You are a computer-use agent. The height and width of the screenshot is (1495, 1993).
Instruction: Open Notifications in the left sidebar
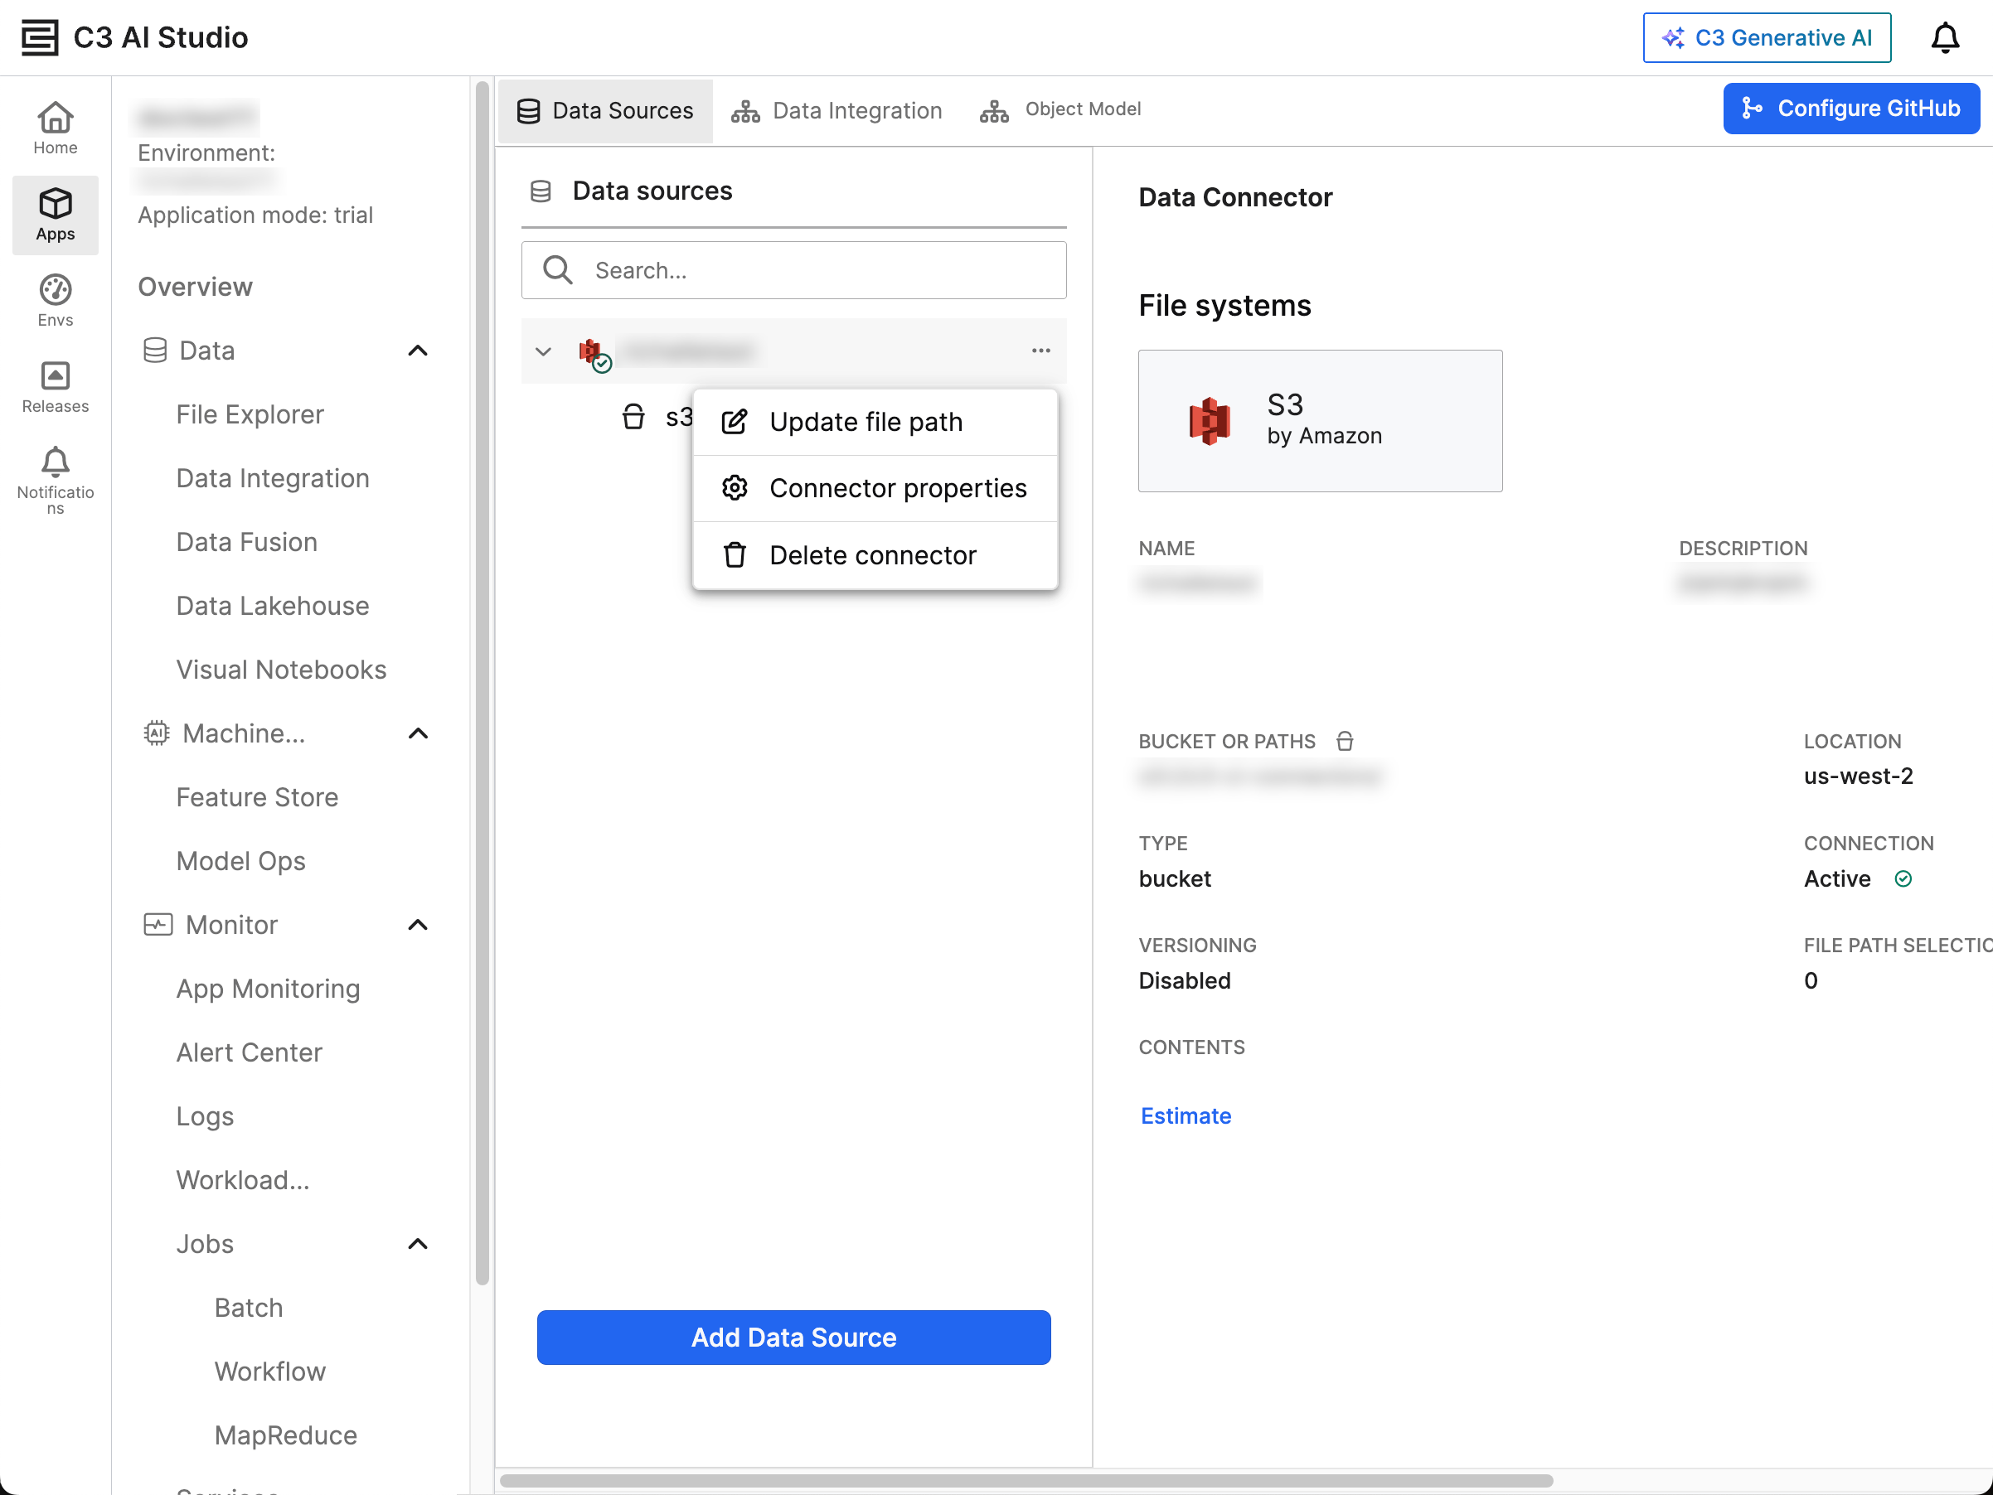[x=55, y=480]
